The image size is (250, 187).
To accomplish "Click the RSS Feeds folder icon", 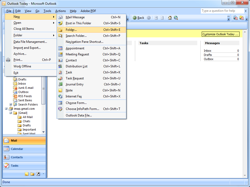I will tap(15, 96).
